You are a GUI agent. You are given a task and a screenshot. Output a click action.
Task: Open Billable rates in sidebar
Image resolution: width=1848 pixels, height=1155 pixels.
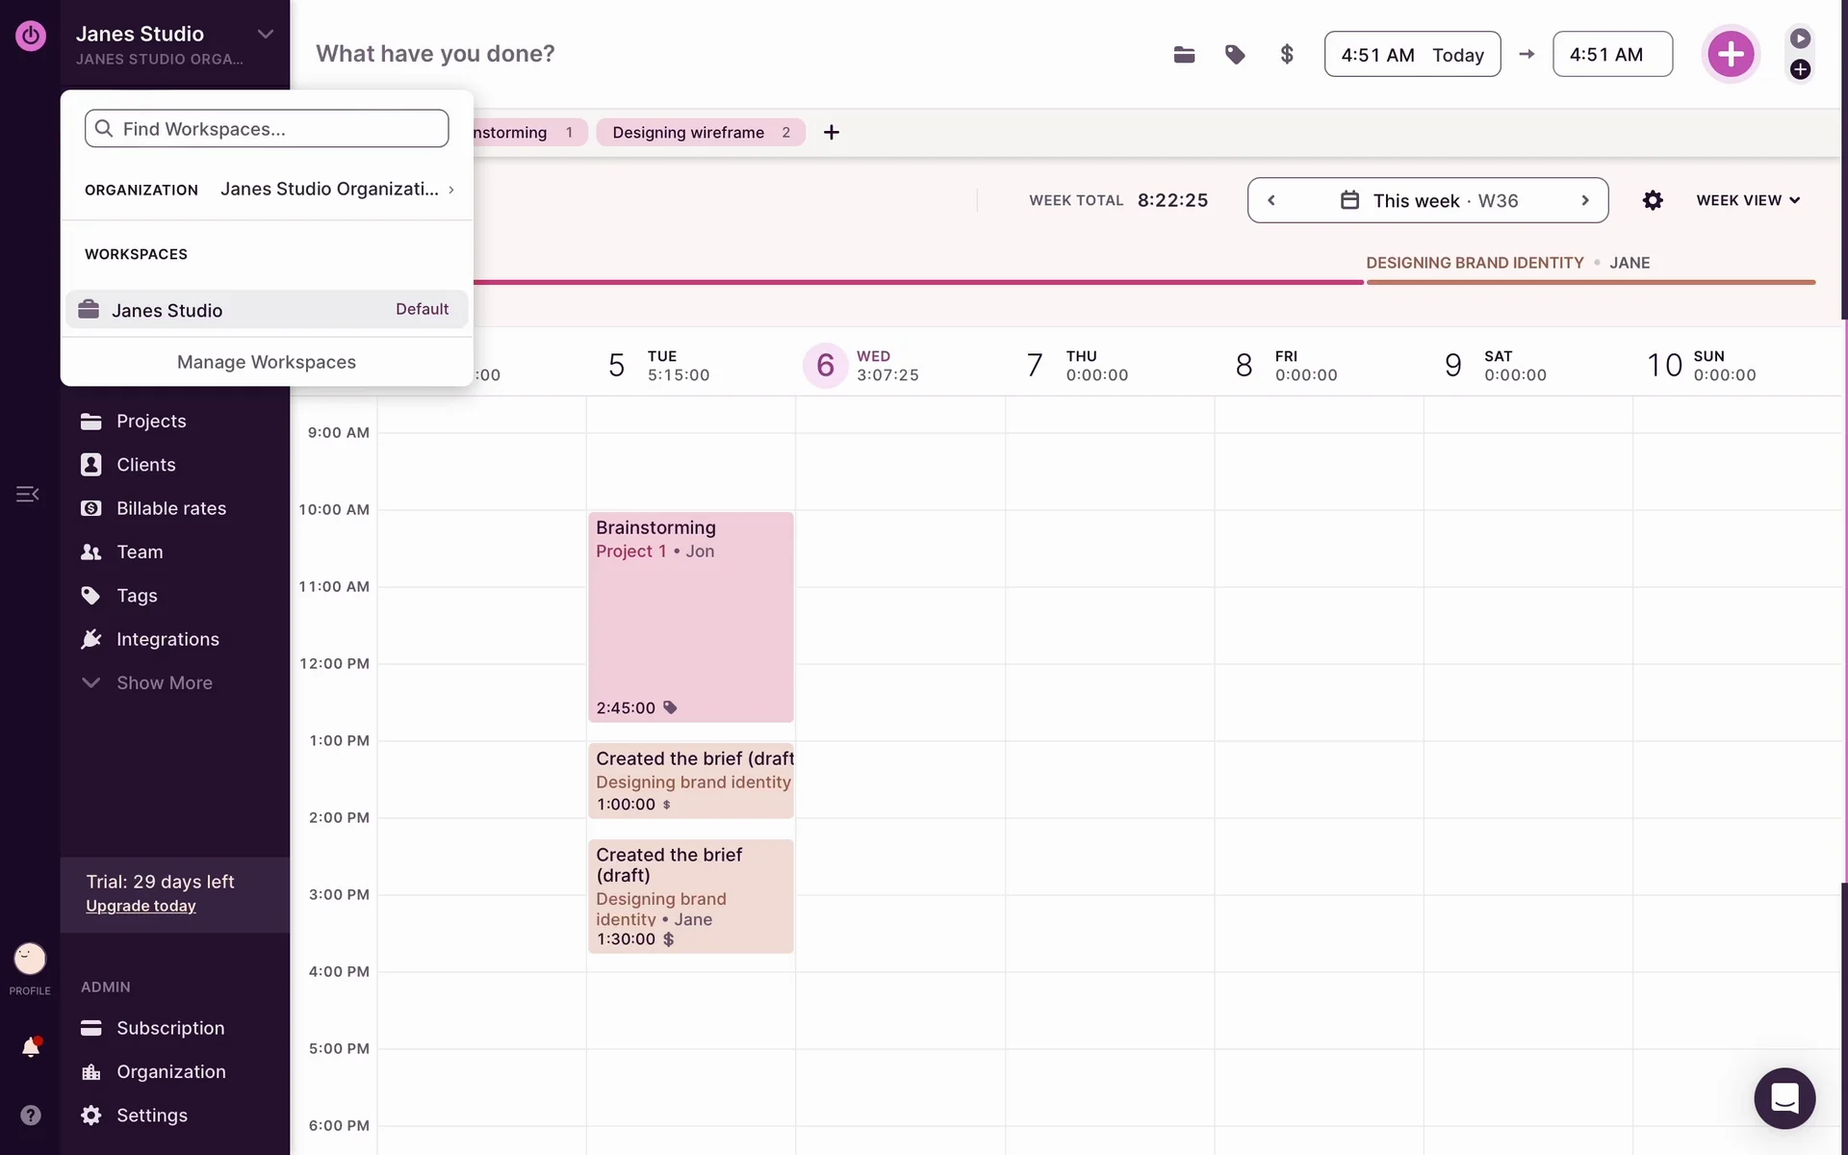(x=170, y=508)
